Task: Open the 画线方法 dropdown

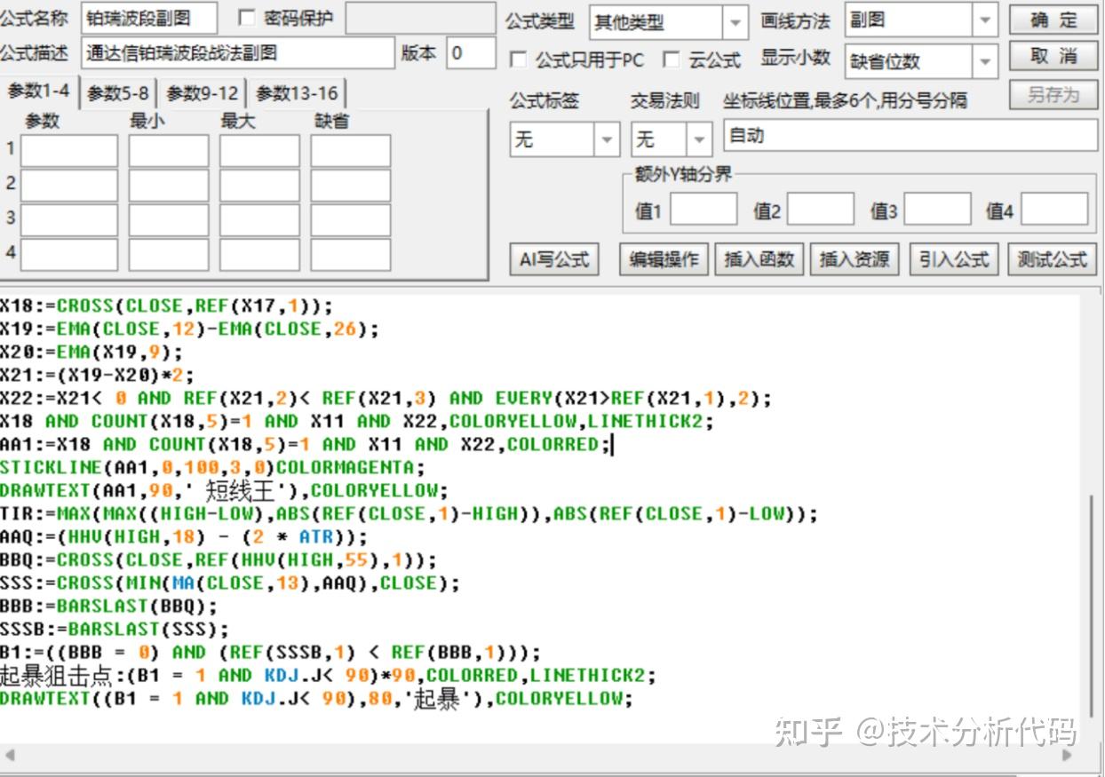Action: coord(985,20)
